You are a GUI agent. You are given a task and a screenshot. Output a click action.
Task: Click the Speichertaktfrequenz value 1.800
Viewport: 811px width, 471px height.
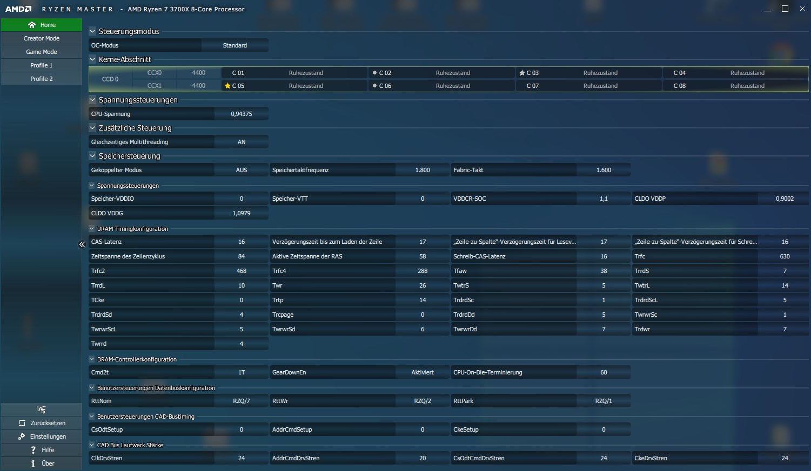point(423,170)
